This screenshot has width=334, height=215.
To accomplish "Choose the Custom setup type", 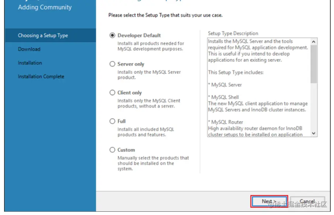I will (112, 150).
